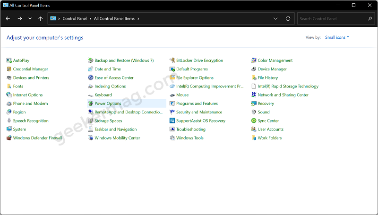378x215 pixels.
Task: Open Intel(R) Rapid Storage Technology link
Action: [288, 86]
